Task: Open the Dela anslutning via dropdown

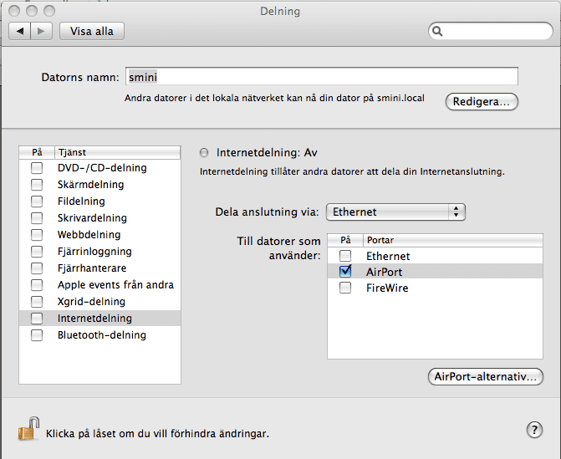Action: (395, 212)
